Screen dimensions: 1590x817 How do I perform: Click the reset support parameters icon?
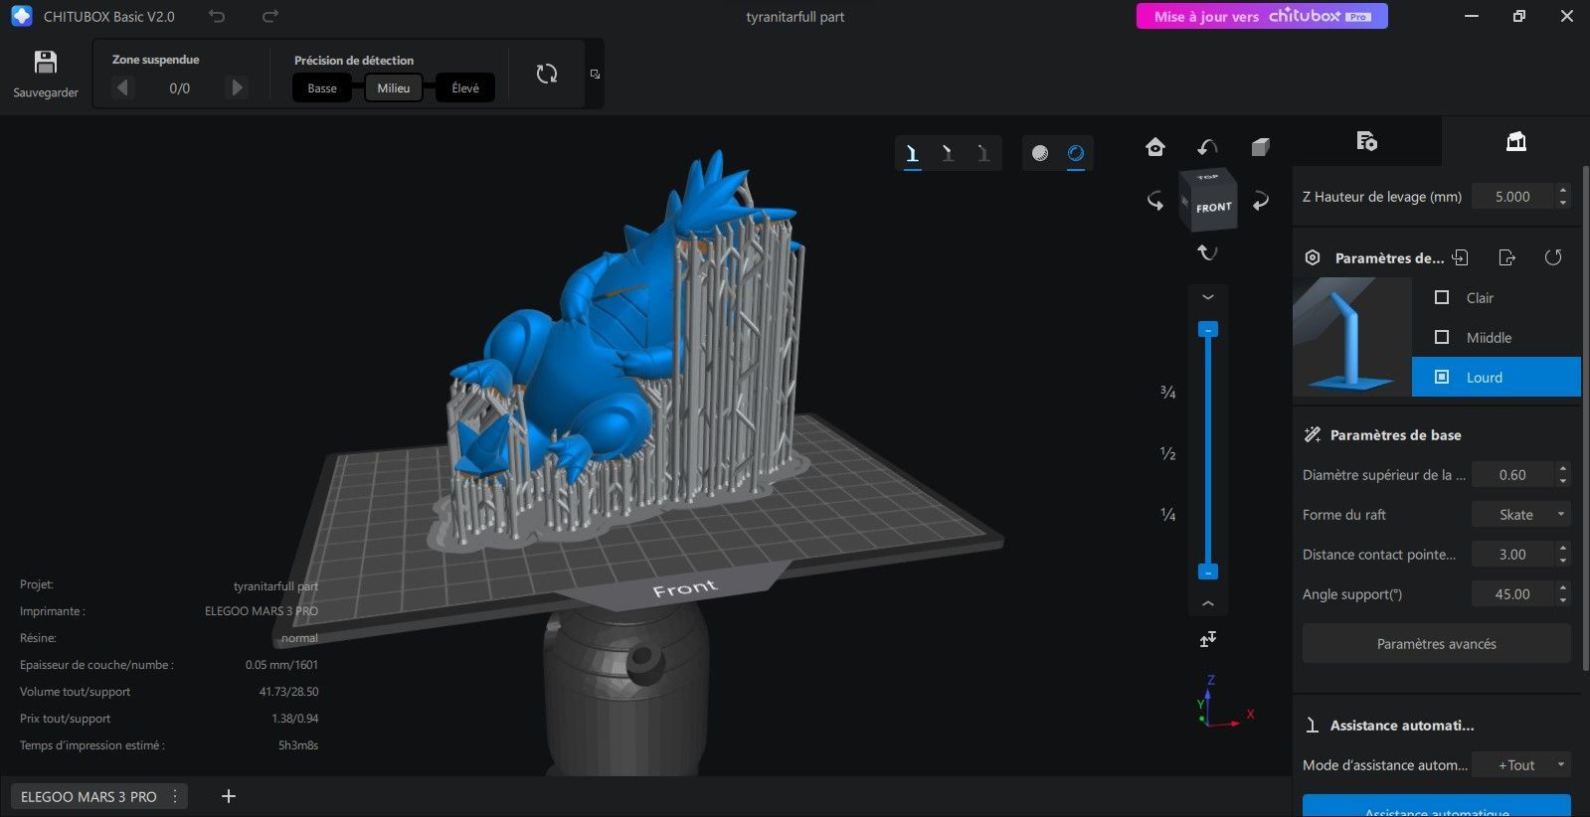(1553, 257)
